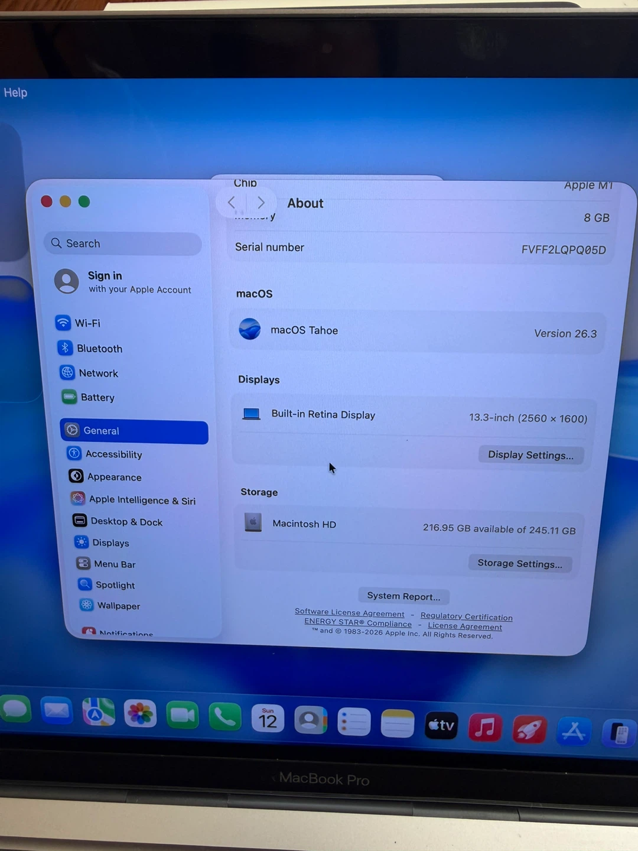Open Accessibility settings in sidebar
This screenshot has width=638, height=851.
coord(105,454)
